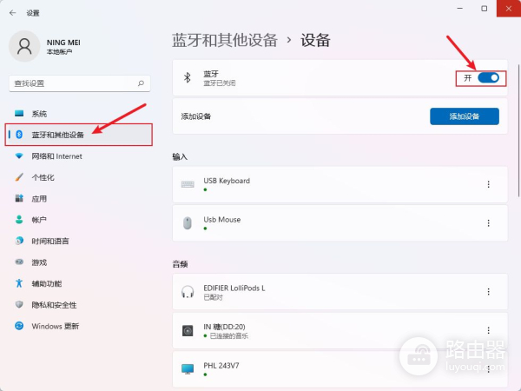Viewport: 521px width, 391px height.
Task: Click the Apps icon in sidebar
Action: [19, 198]
